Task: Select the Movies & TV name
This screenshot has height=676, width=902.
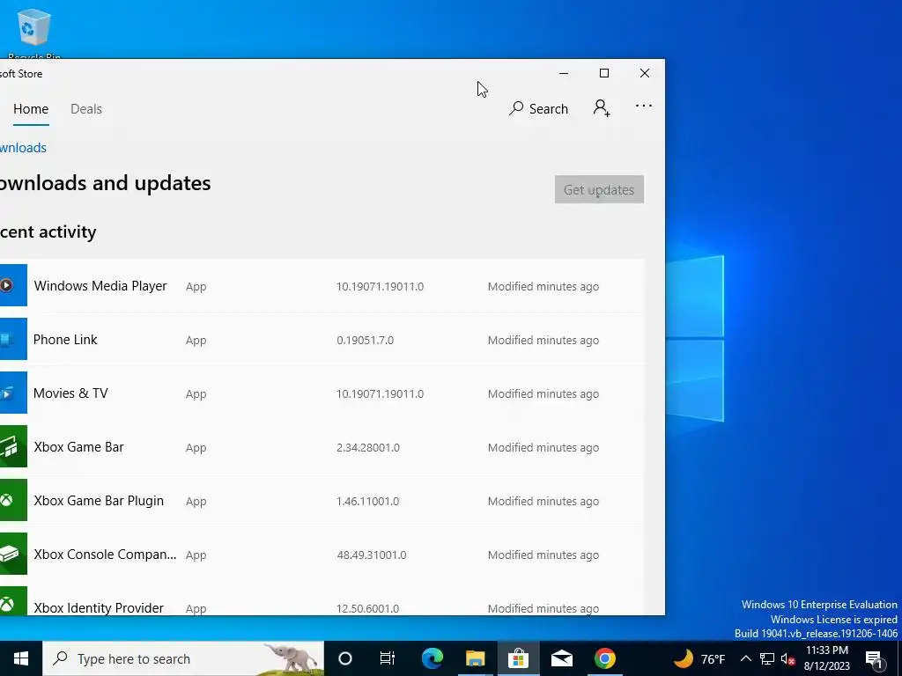Action: click(70, 393)
